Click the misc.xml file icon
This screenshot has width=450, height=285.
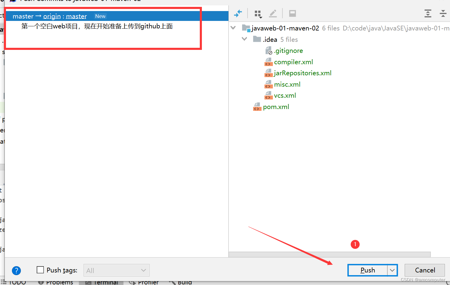[x=269, y=85]
